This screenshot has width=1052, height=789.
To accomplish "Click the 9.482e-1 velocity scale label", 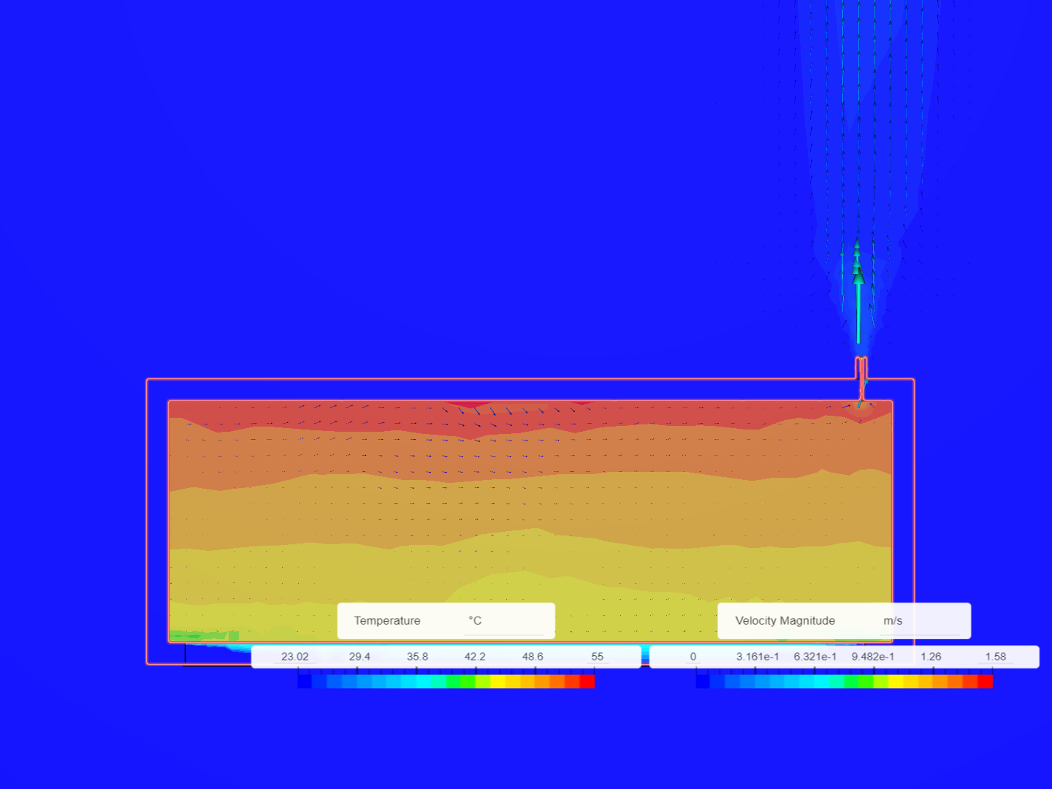I will click(873, 656).
